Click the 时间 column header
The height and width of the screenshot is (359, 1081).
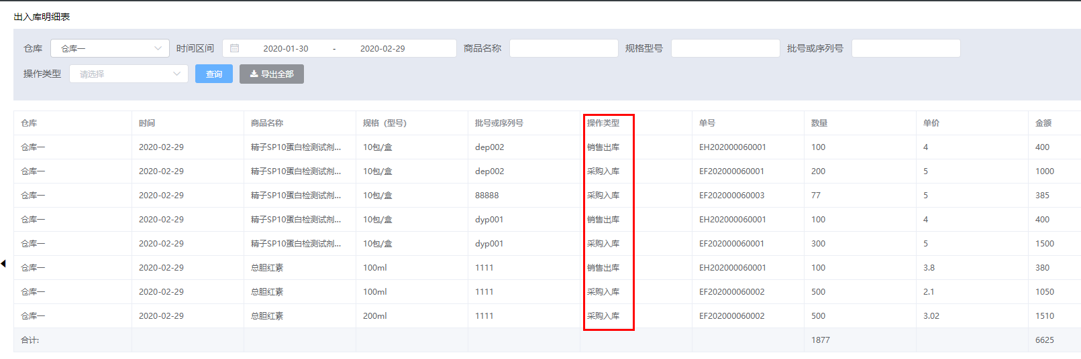tap(147, 123)
